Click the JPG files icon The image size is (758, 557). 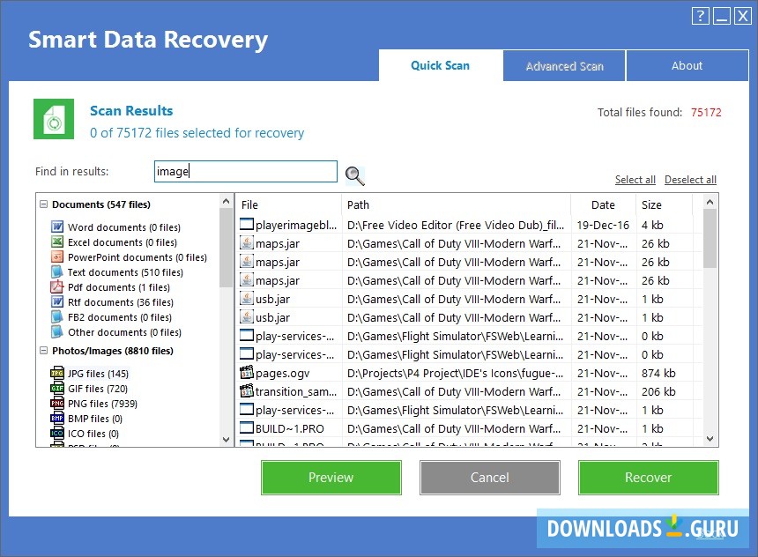pyautogui.click(x=57, y=374)
